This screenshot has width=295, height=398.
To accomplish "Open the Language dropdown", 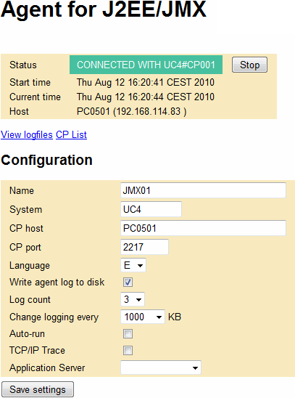I will pyautogui.click(x=133, y=265).
